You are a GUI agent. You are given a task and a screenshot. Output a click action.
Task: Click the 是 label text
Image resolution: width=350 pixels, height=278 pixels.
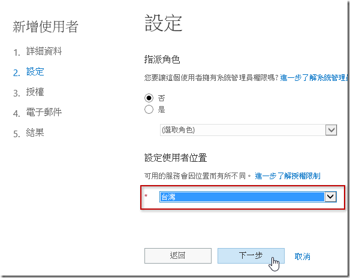coord(161,110)
